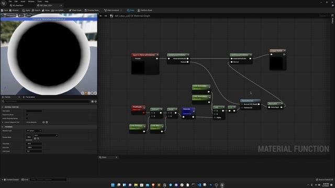The height and width of the screenshot is (188, 335).
Task: Use selected asset for Preview Mesh
Action: click(35, 138)
